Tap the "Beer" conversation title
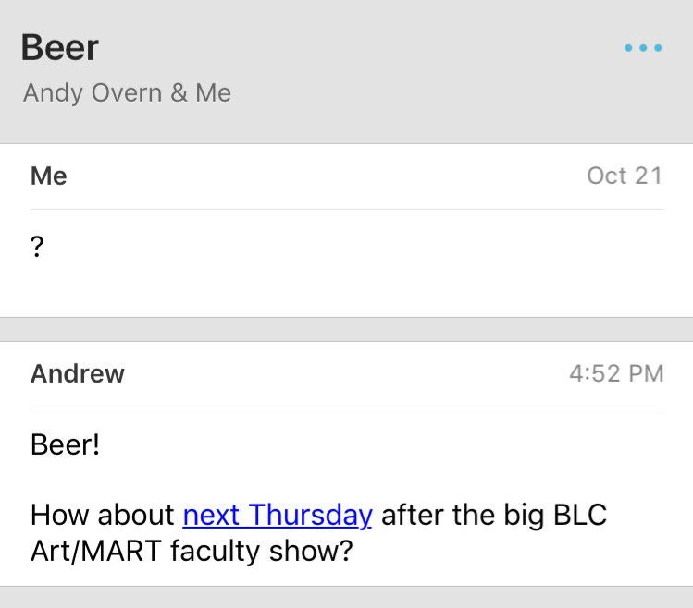The width and height of the screenshot is (693, 608). (x=60, y=48)
